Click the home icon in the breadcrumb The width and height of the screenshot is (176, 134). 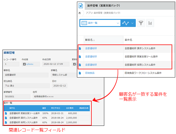(x=80, y=13)
